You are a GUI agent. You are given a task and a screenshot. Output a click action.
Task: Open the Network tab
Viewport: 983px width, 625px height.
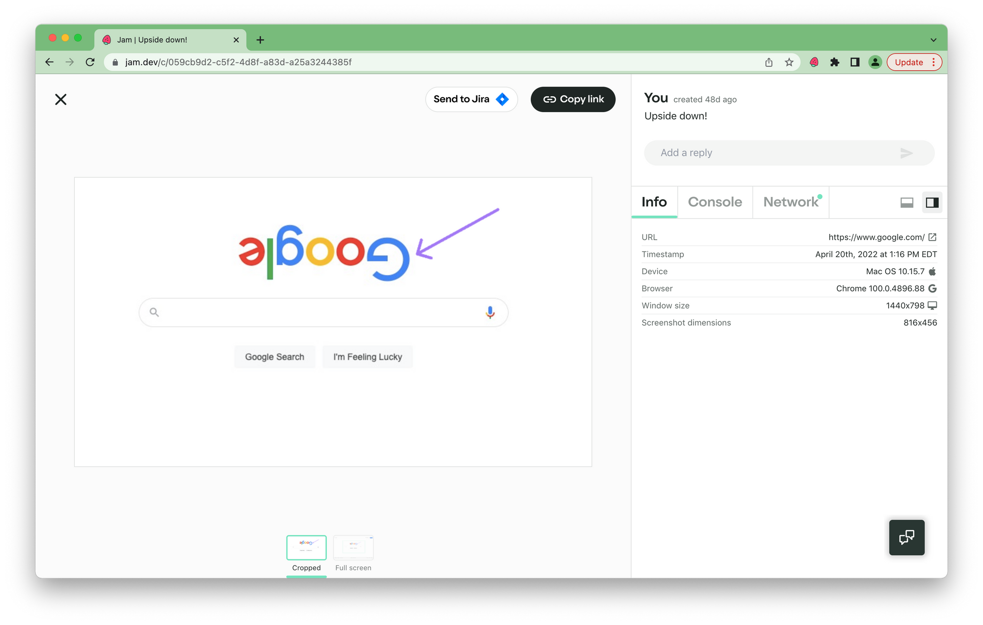[790, 202]
